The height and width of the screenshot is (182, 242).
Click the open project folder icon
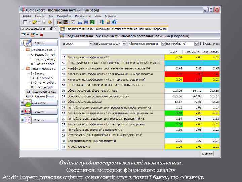click(x=35, y=22)
